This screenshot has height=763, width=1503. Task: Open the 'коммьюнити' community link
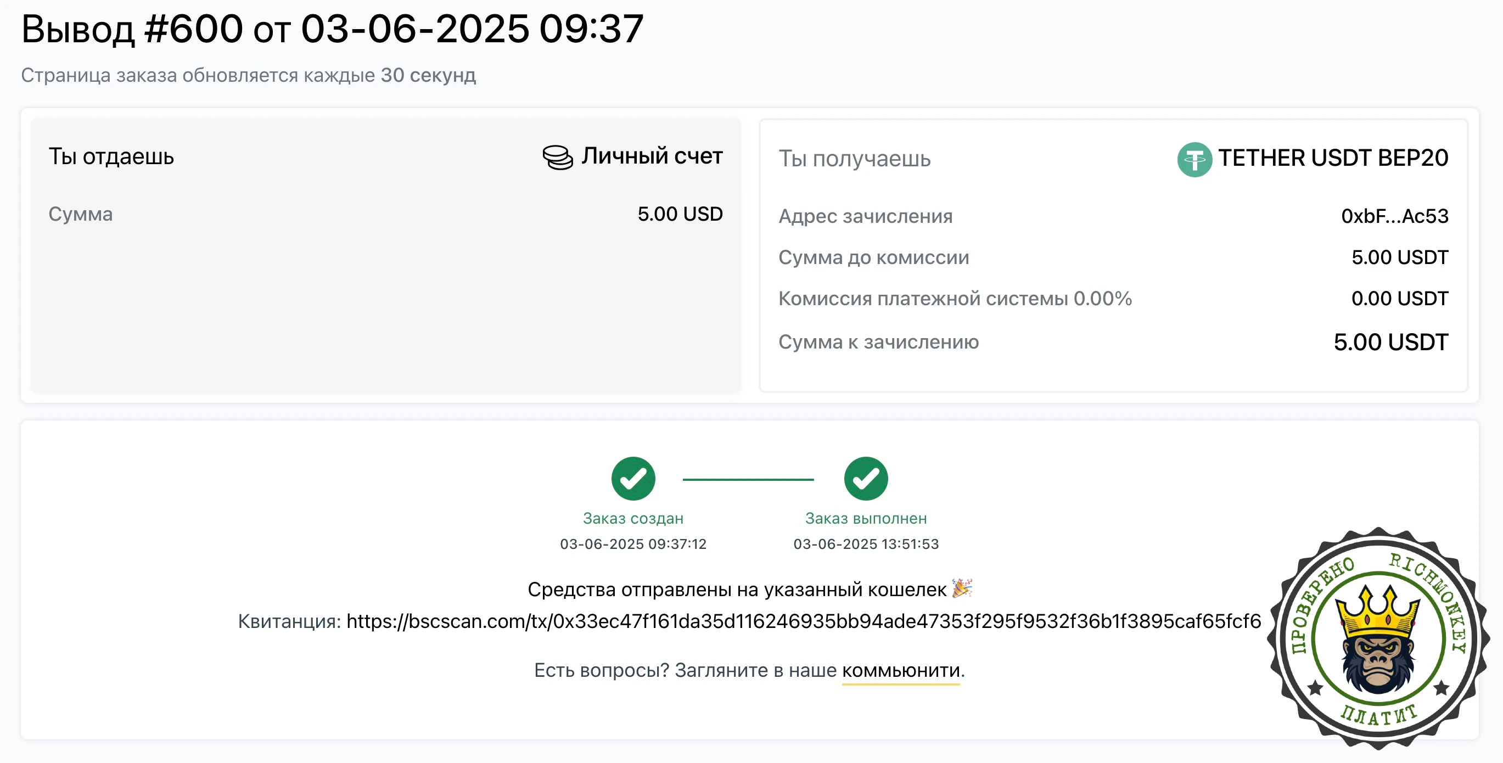pyautogui.click(x=901, y=671)
